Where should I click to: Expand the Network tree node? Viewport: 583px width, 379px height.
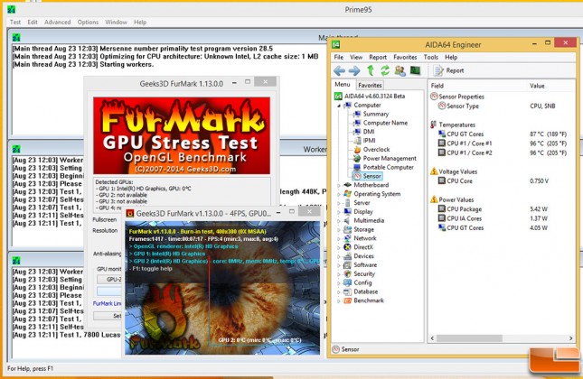[x=339, y=239]
